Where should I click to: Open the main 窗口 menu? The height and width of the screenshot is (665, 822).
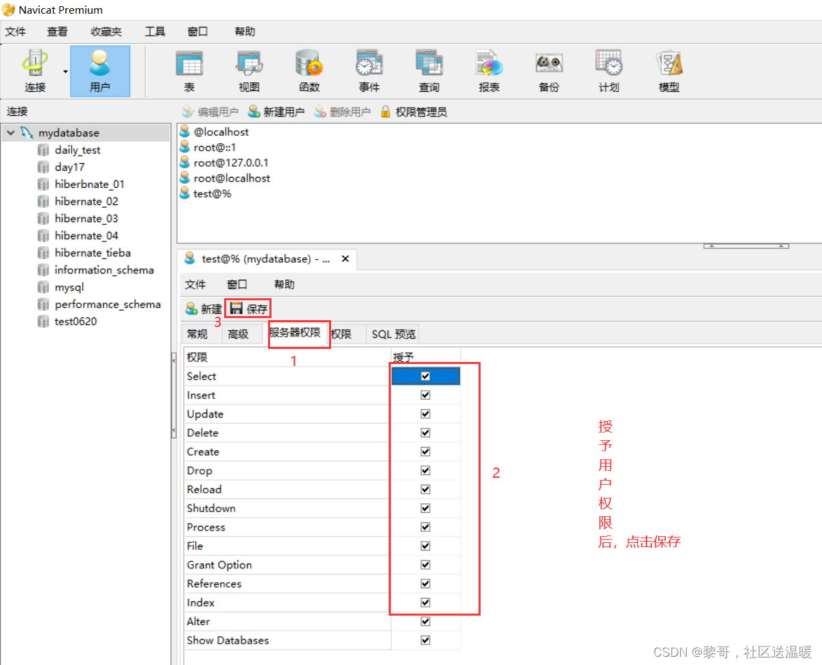tap(197, 32)
